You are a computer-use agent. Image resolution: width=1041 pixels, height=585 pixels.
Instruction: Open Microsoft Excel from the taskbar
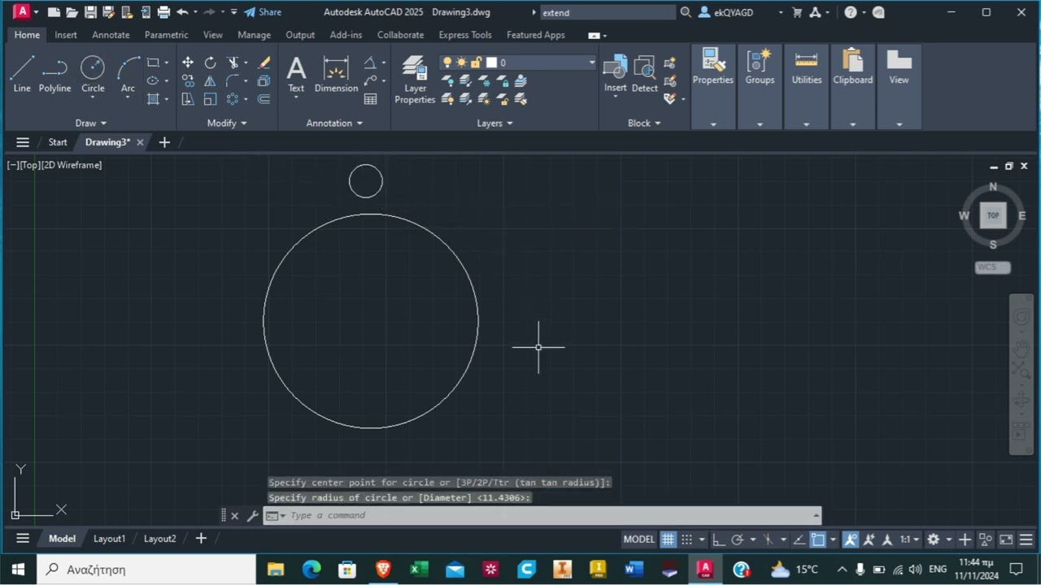pyautogui.click(x=419, y=569)
